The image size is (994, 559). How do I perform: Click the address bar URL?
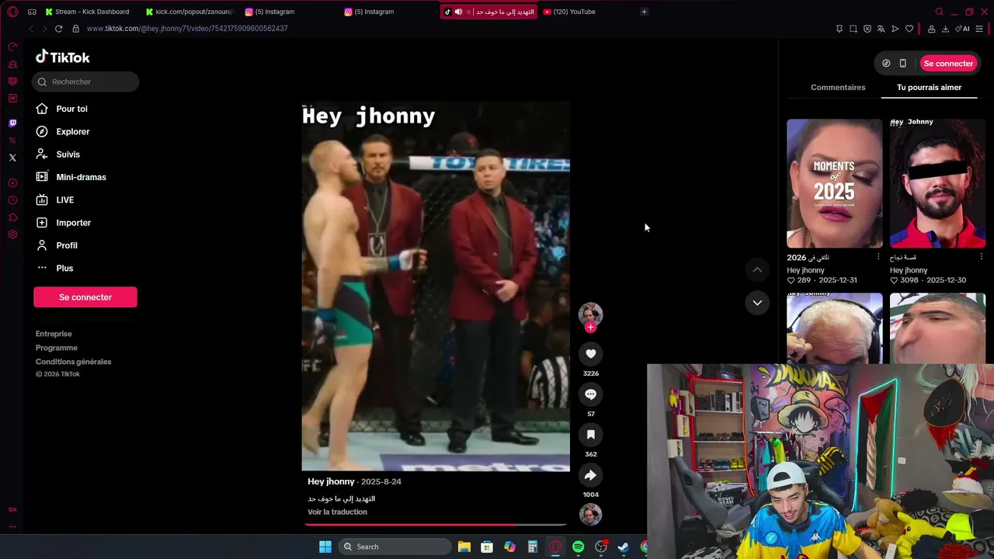(x=187, y=29)
